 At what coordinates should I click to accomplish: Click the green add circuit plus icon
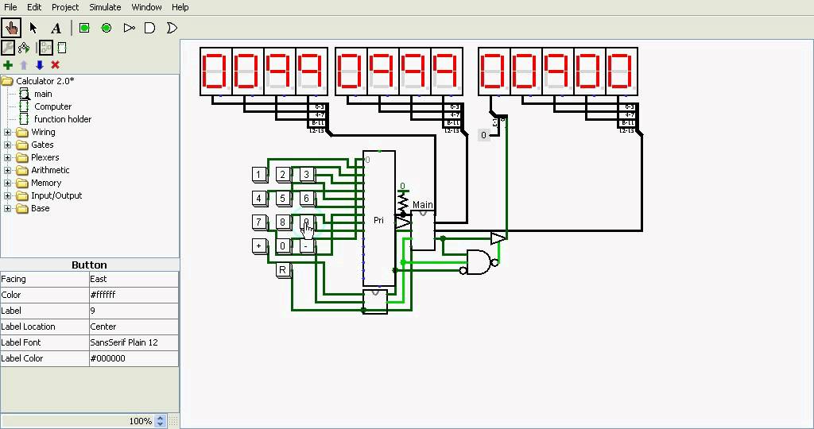coord(8,65)
